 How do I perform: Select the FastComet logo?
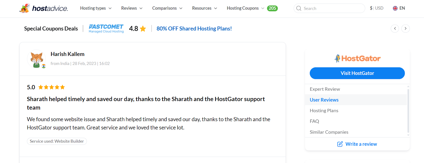[x=106, y=28]
